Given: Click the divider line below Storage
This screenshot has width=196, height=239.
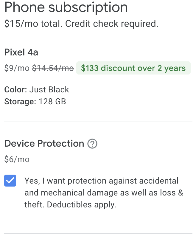Looking at the screenshot, I should 98,122.
